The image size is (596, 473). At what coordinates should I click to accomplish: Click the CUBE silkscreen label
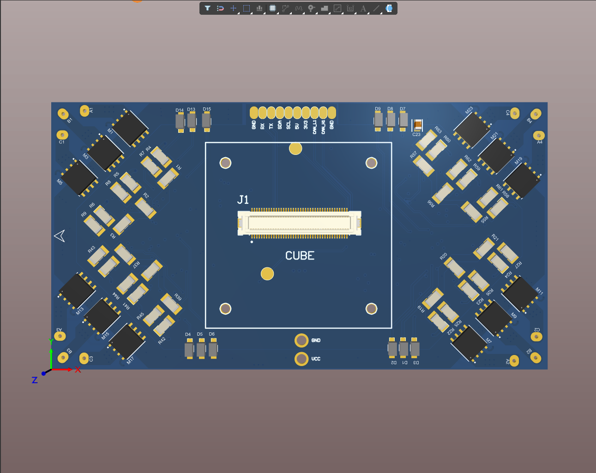coord(300,256)
